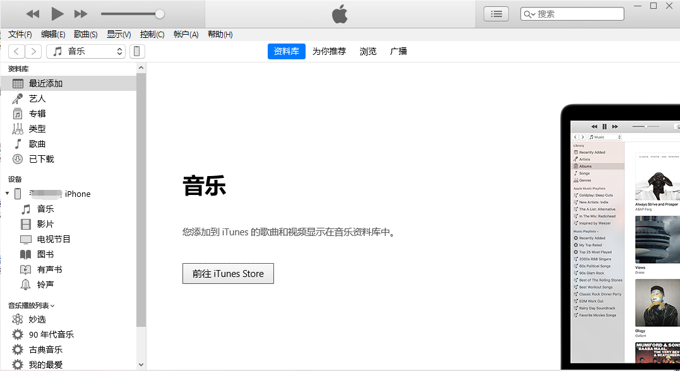Open the 90 年代音乐 smart playlist
Image resolution: width=680 pixels, height=371 pixels.
click(x=69, y=334)
